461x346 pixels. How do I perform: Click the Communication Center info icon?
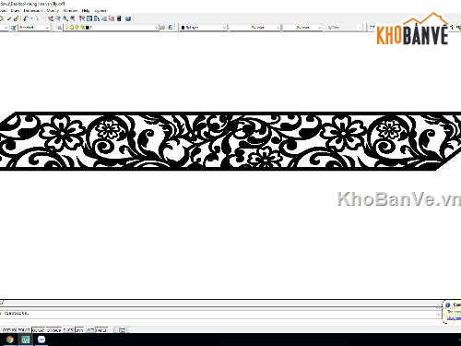[x=448, y=304]
